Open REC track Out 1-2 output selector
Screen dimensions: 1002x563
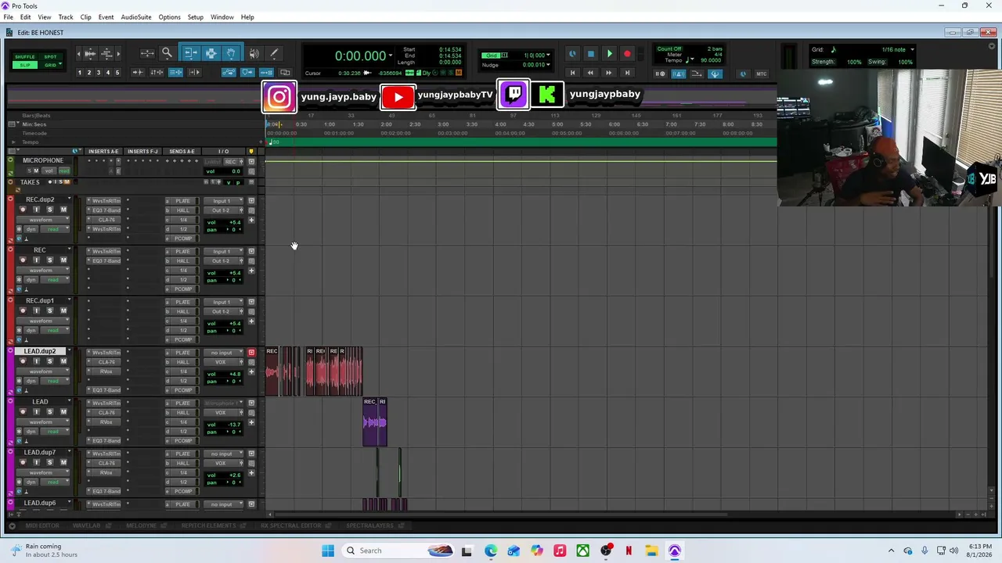223,261
